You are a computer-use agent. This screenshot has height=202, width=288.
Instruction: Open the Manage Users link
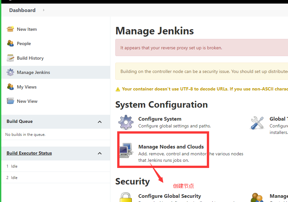279,196
